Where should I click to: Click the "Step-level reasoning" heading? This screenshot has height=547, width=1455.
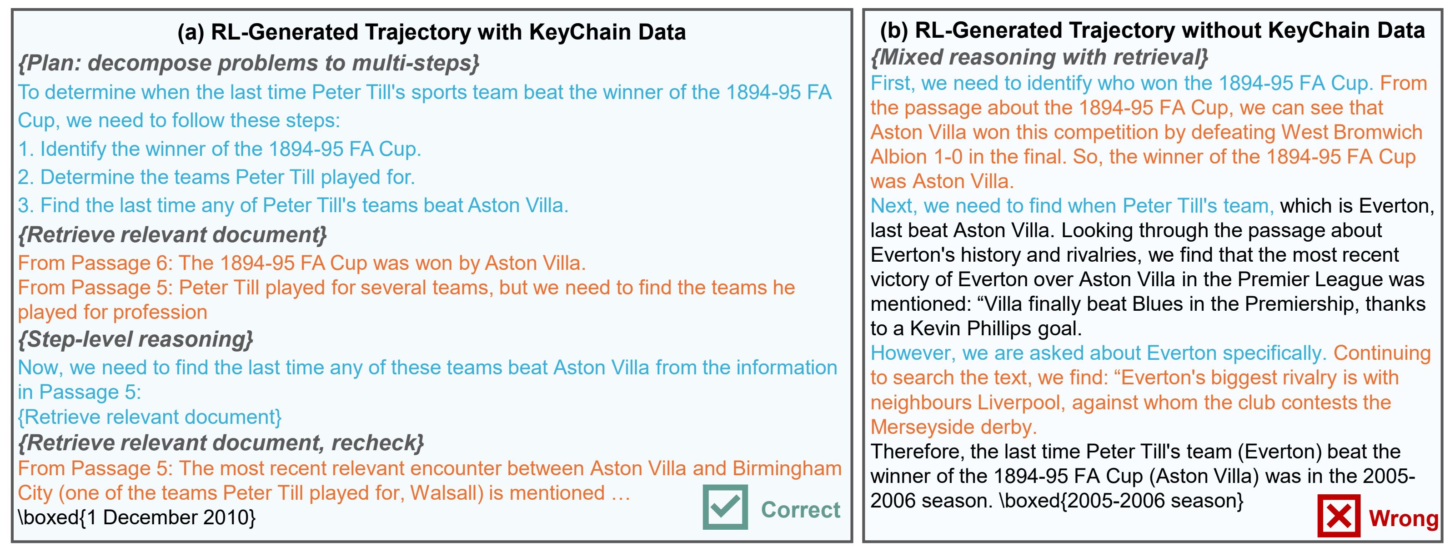(135, 339)
